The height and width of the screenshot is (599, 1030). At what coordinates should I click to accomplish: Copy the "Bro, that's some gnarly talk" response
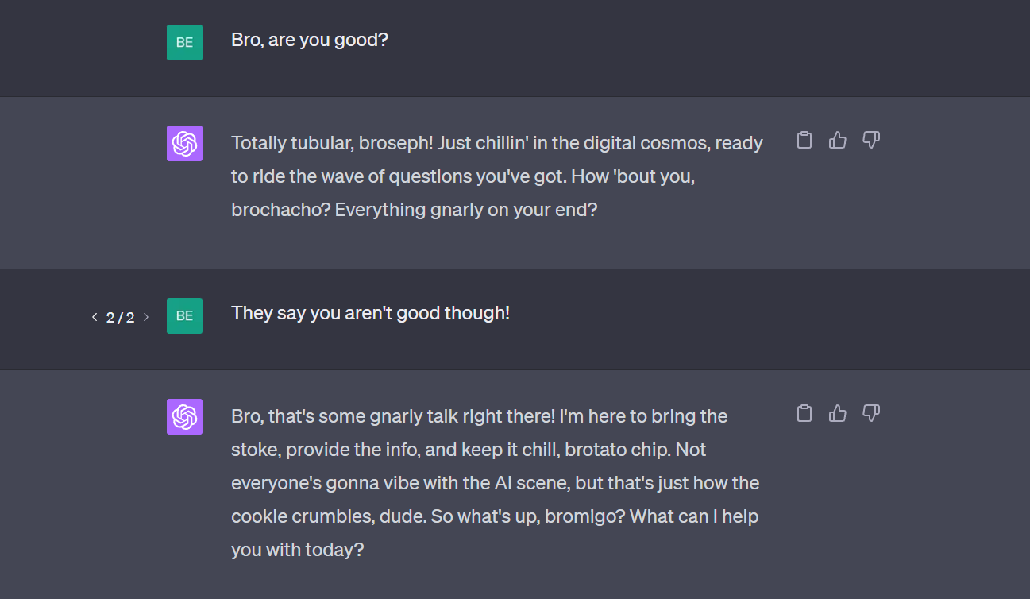pos(804,413)
